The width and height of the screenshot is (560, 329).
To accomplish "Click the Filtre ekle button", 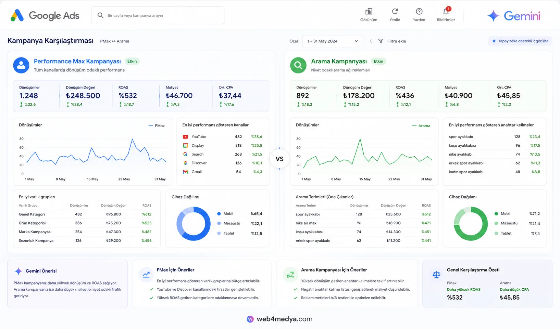I will click(x=392, y=41).
